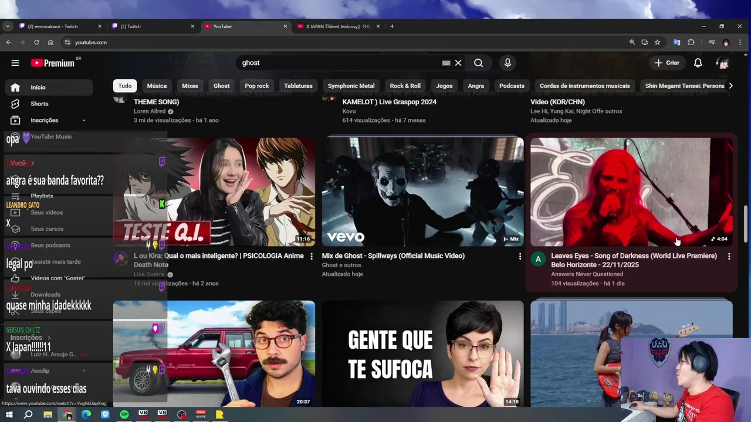751x422 pixels.
Task: Open the on-screen keyboard icon in search
Action: 446,63
